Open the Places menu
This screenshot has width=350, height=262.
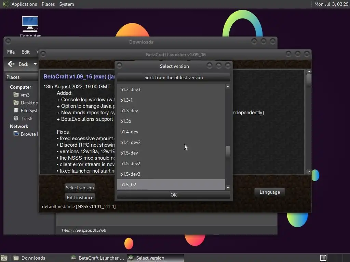click(x=48, y=4)
